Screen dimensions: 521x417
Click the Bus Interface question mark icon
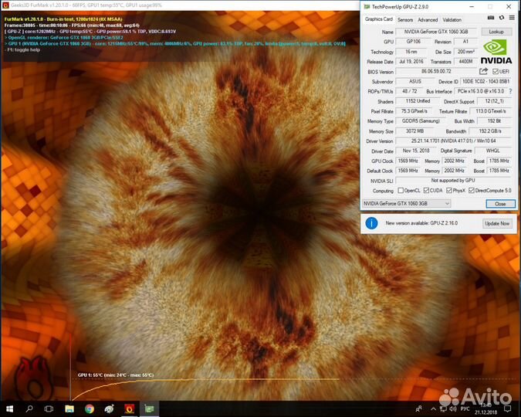coord(511,91)
